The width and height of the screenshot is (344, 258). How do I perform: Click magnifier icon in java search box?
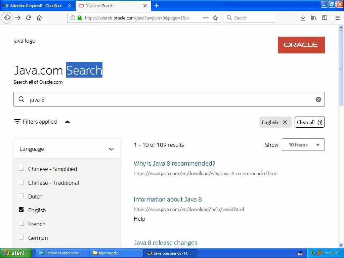[21, 99]
